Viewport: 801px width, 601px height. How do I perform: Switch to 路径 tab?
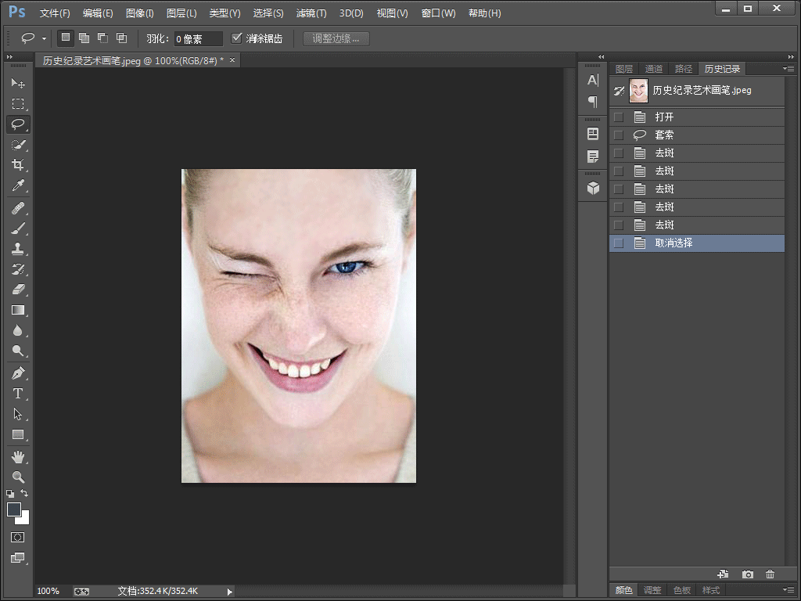(x=683, y=69)
